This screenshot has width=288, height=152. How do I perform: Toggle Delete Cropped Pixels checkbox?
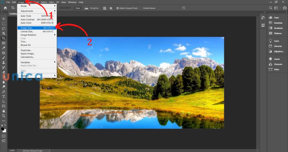coord(118,8)
